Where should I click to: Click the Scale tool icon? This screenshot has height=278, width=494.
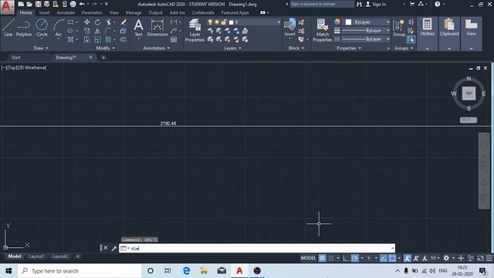(x=98, y=39)
